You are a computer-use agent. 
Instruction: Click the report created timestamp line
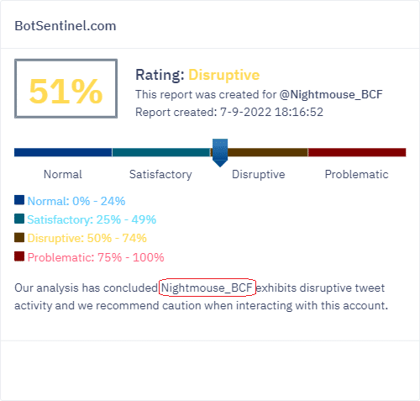(x=229, y=112)
